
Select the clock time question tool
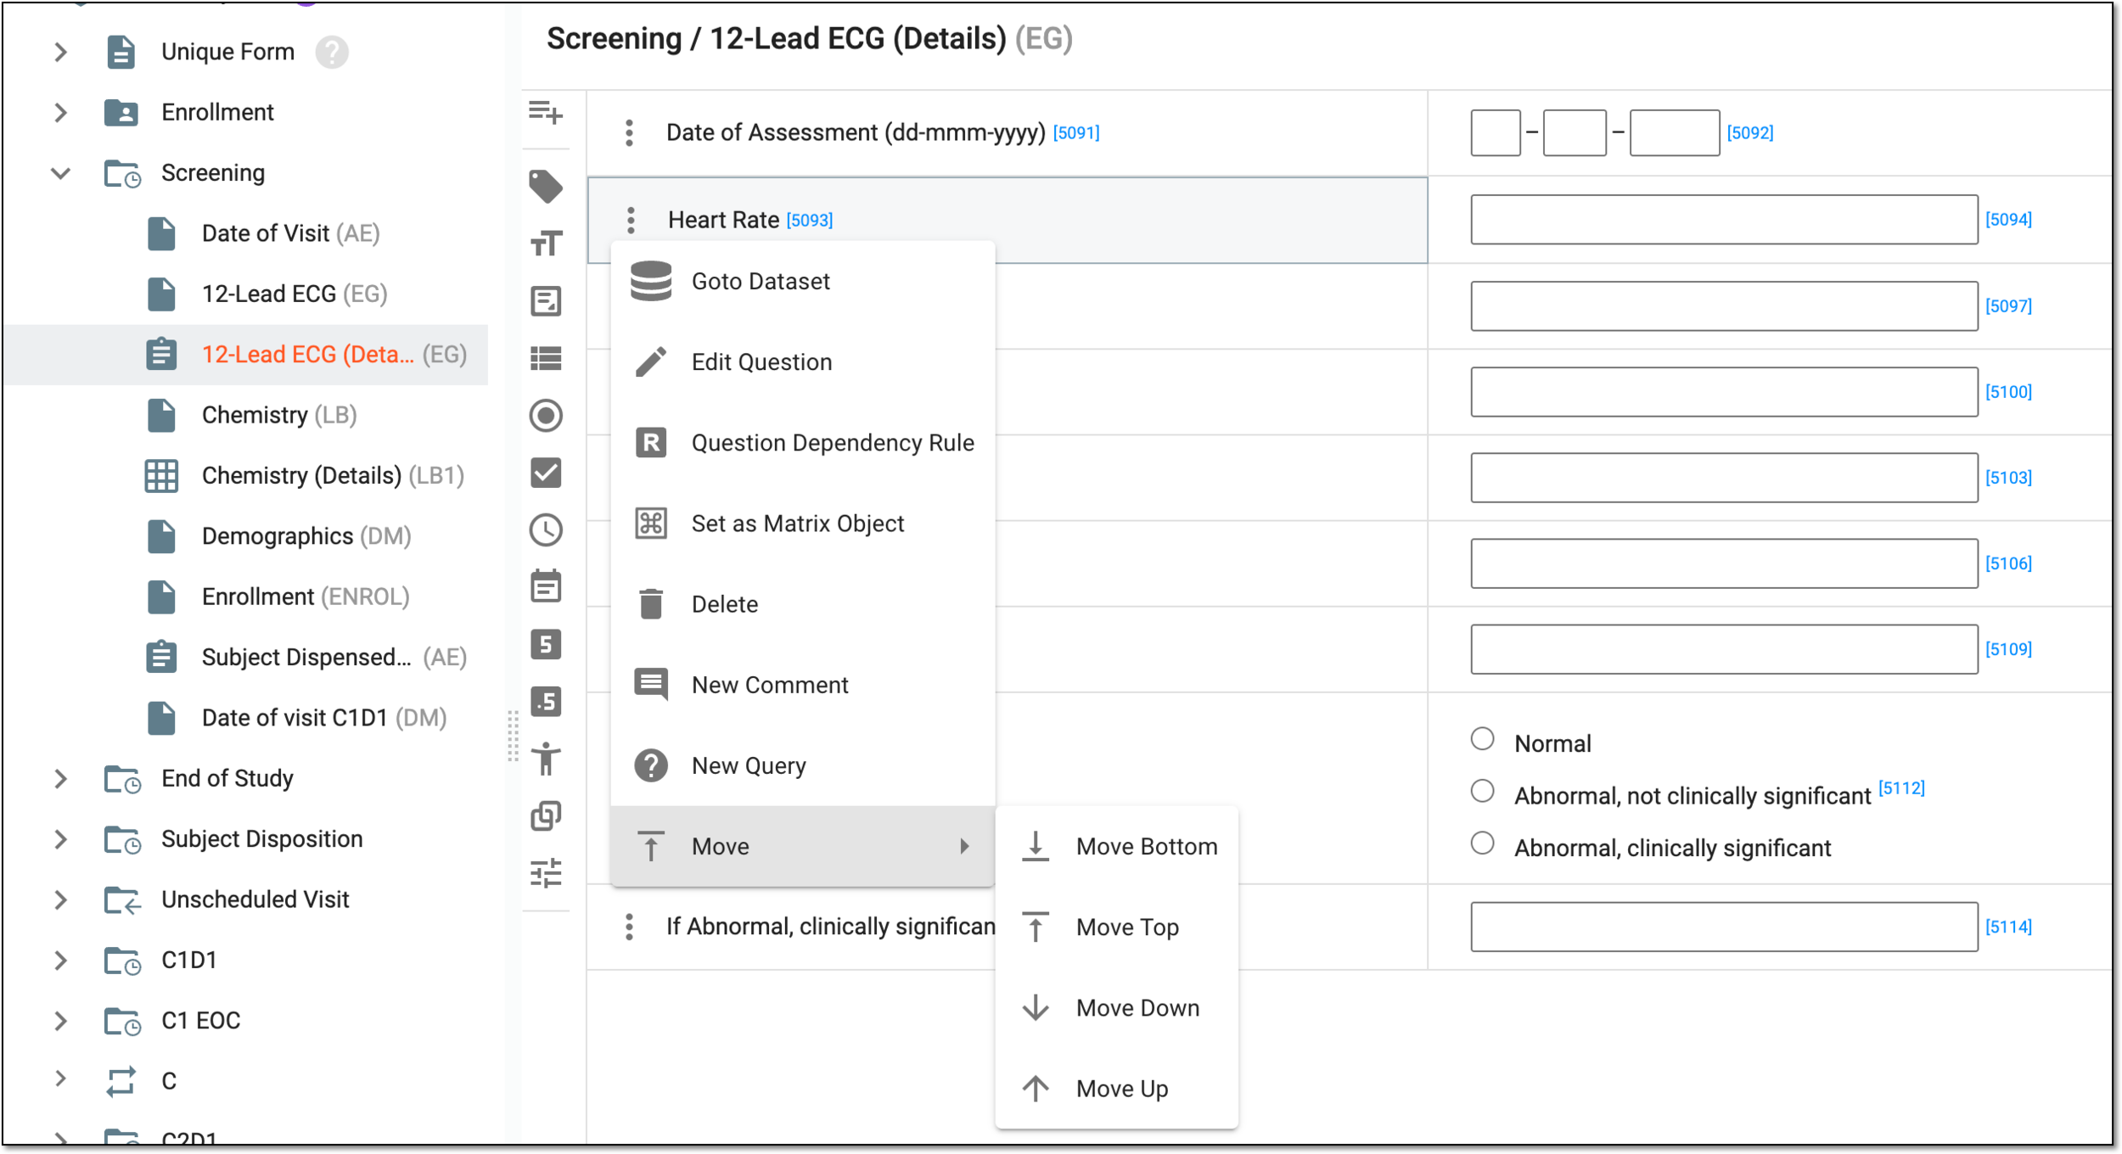click(546, 530)
